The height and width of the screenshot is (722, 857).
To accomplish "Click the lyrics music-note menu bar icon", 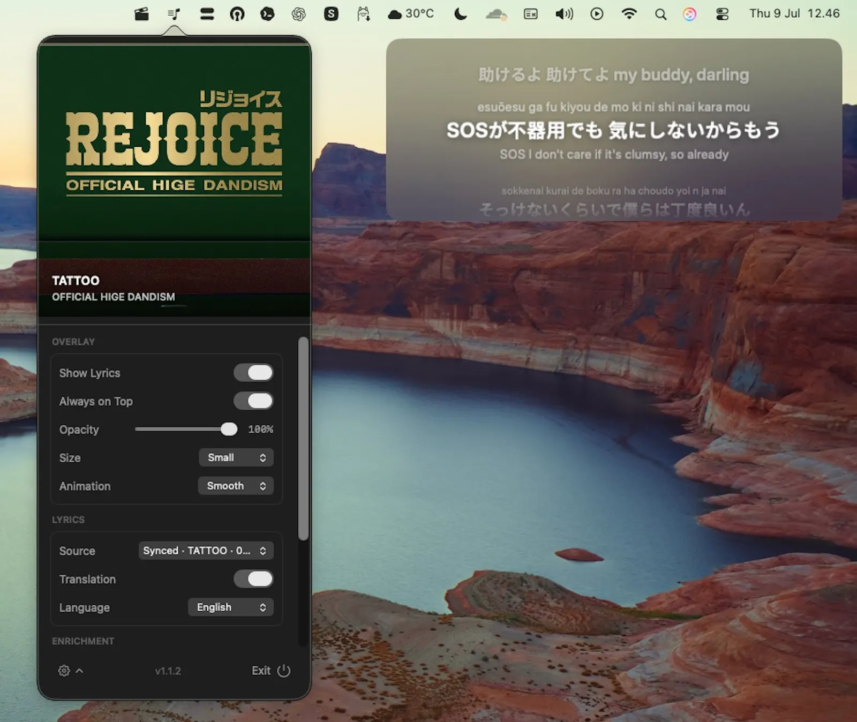I will click(174, 14).
